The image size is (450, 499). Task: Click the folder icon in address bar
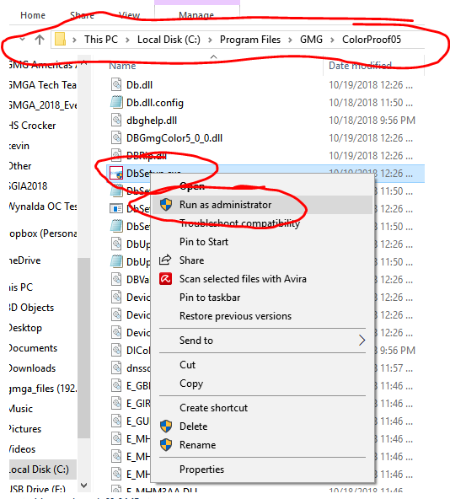(x=60, y=40)
